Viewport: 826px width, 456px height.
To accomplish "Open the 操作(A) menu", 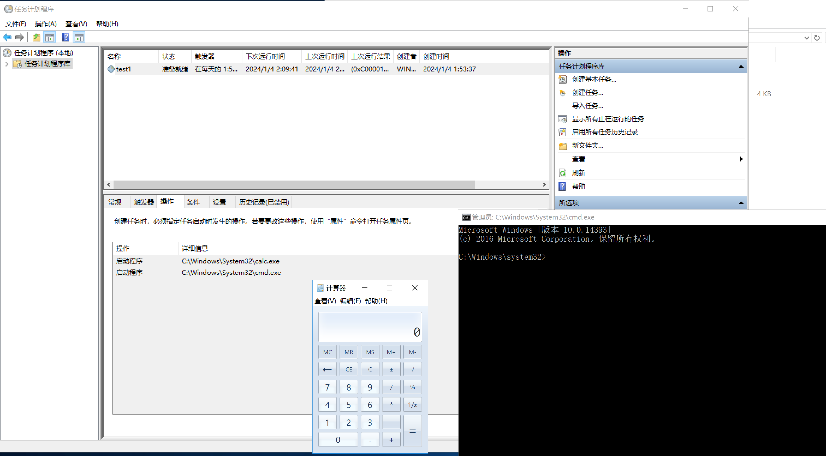I will [46, 24].
